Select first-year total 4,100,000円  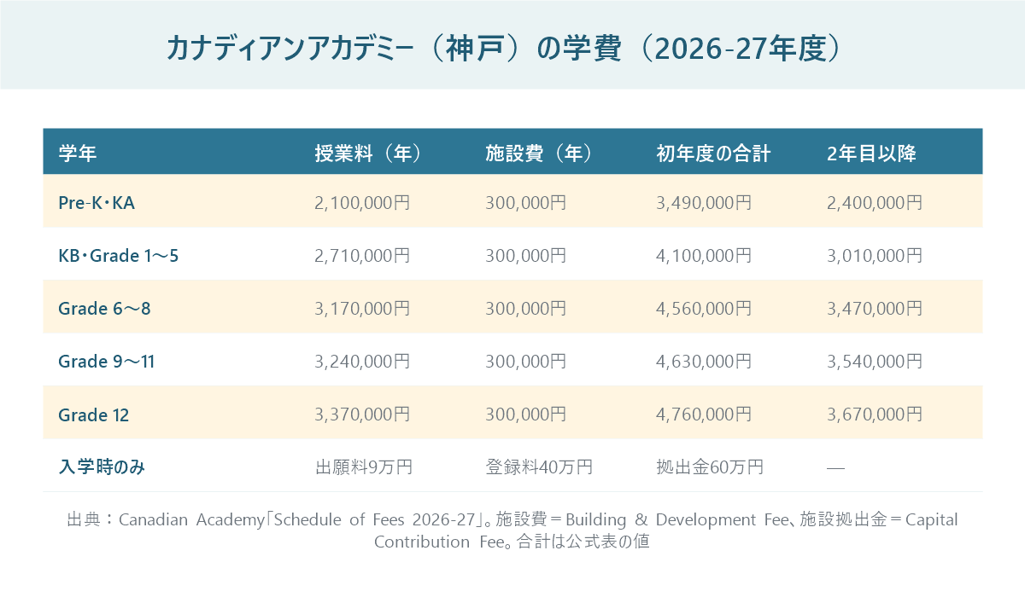(x=704, y=256)
